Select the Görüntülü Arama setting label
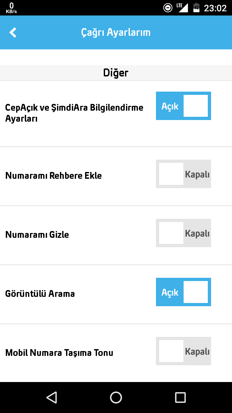 [40, 294]
